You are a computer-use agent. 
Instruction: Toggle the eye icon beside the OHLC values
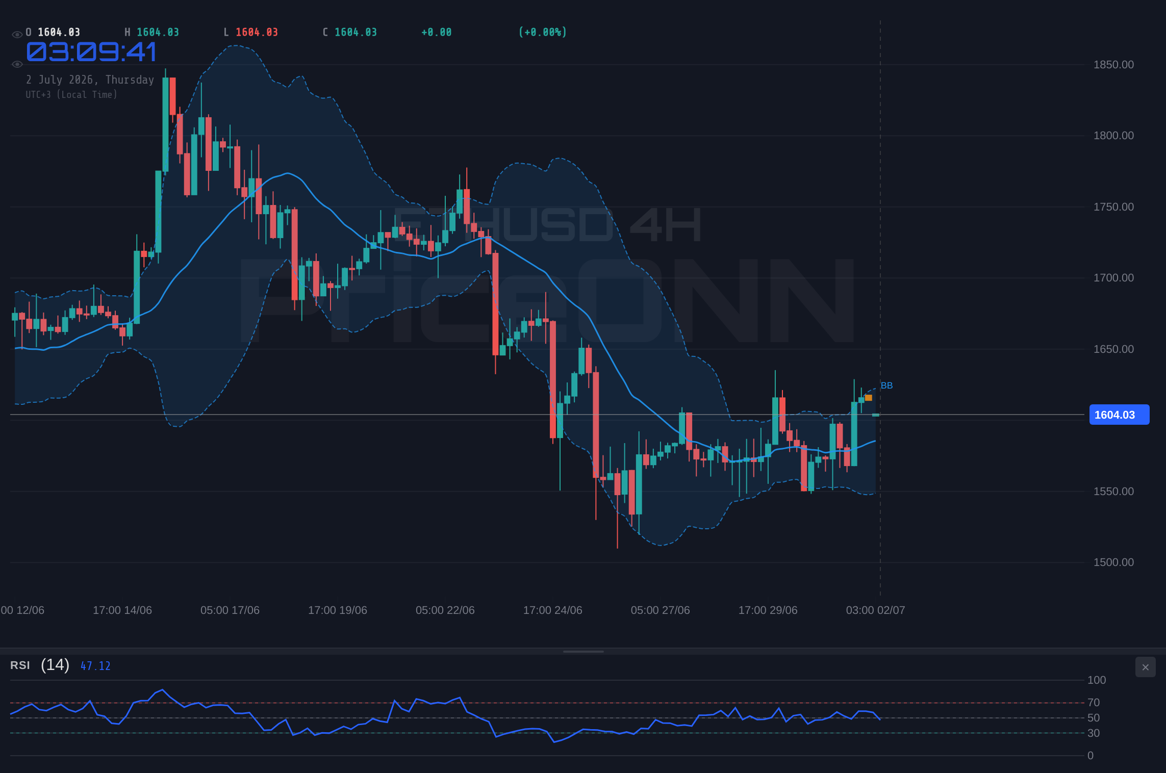pyautogui.click(x=17, y=35)
